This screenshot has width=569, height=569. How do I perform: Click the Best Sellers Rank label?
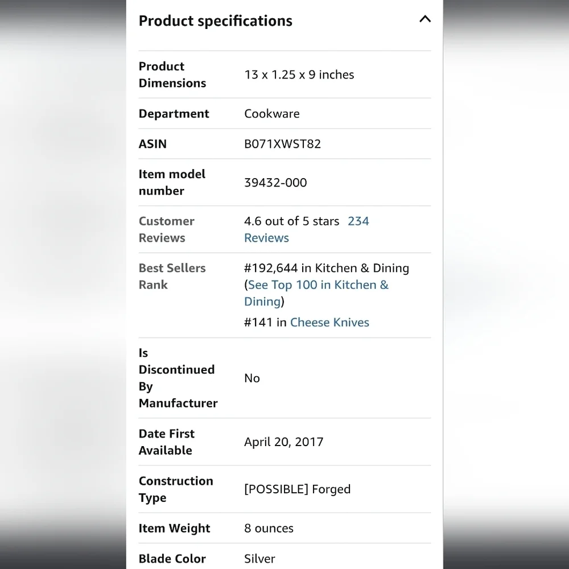(172, 276)
